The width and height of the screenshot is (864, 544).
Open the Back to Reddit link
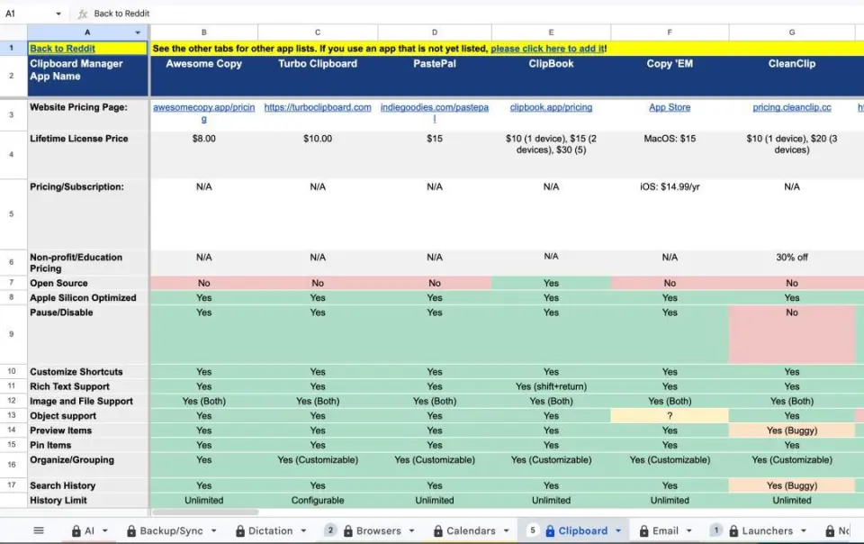tap(62, 49)
